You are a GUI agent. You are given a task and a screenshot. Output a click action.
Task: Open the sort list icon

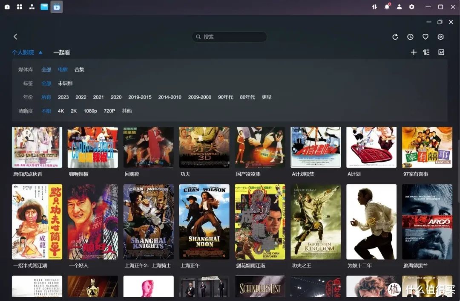coord(426,52)
